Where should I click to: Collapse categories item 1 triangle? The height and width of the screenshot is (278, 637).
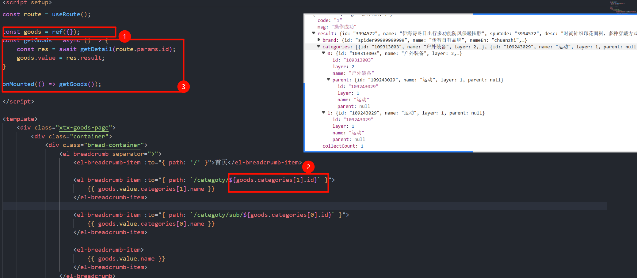323,113
